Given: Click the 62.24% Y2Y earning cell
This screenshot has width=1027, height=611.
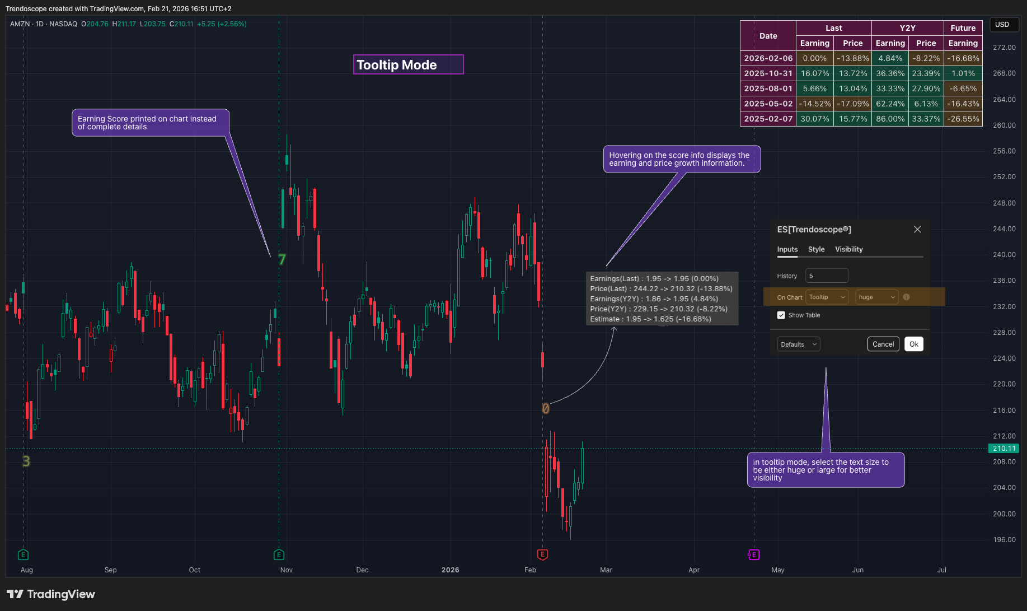Looking at the screenshot, I should coord(890,104).
